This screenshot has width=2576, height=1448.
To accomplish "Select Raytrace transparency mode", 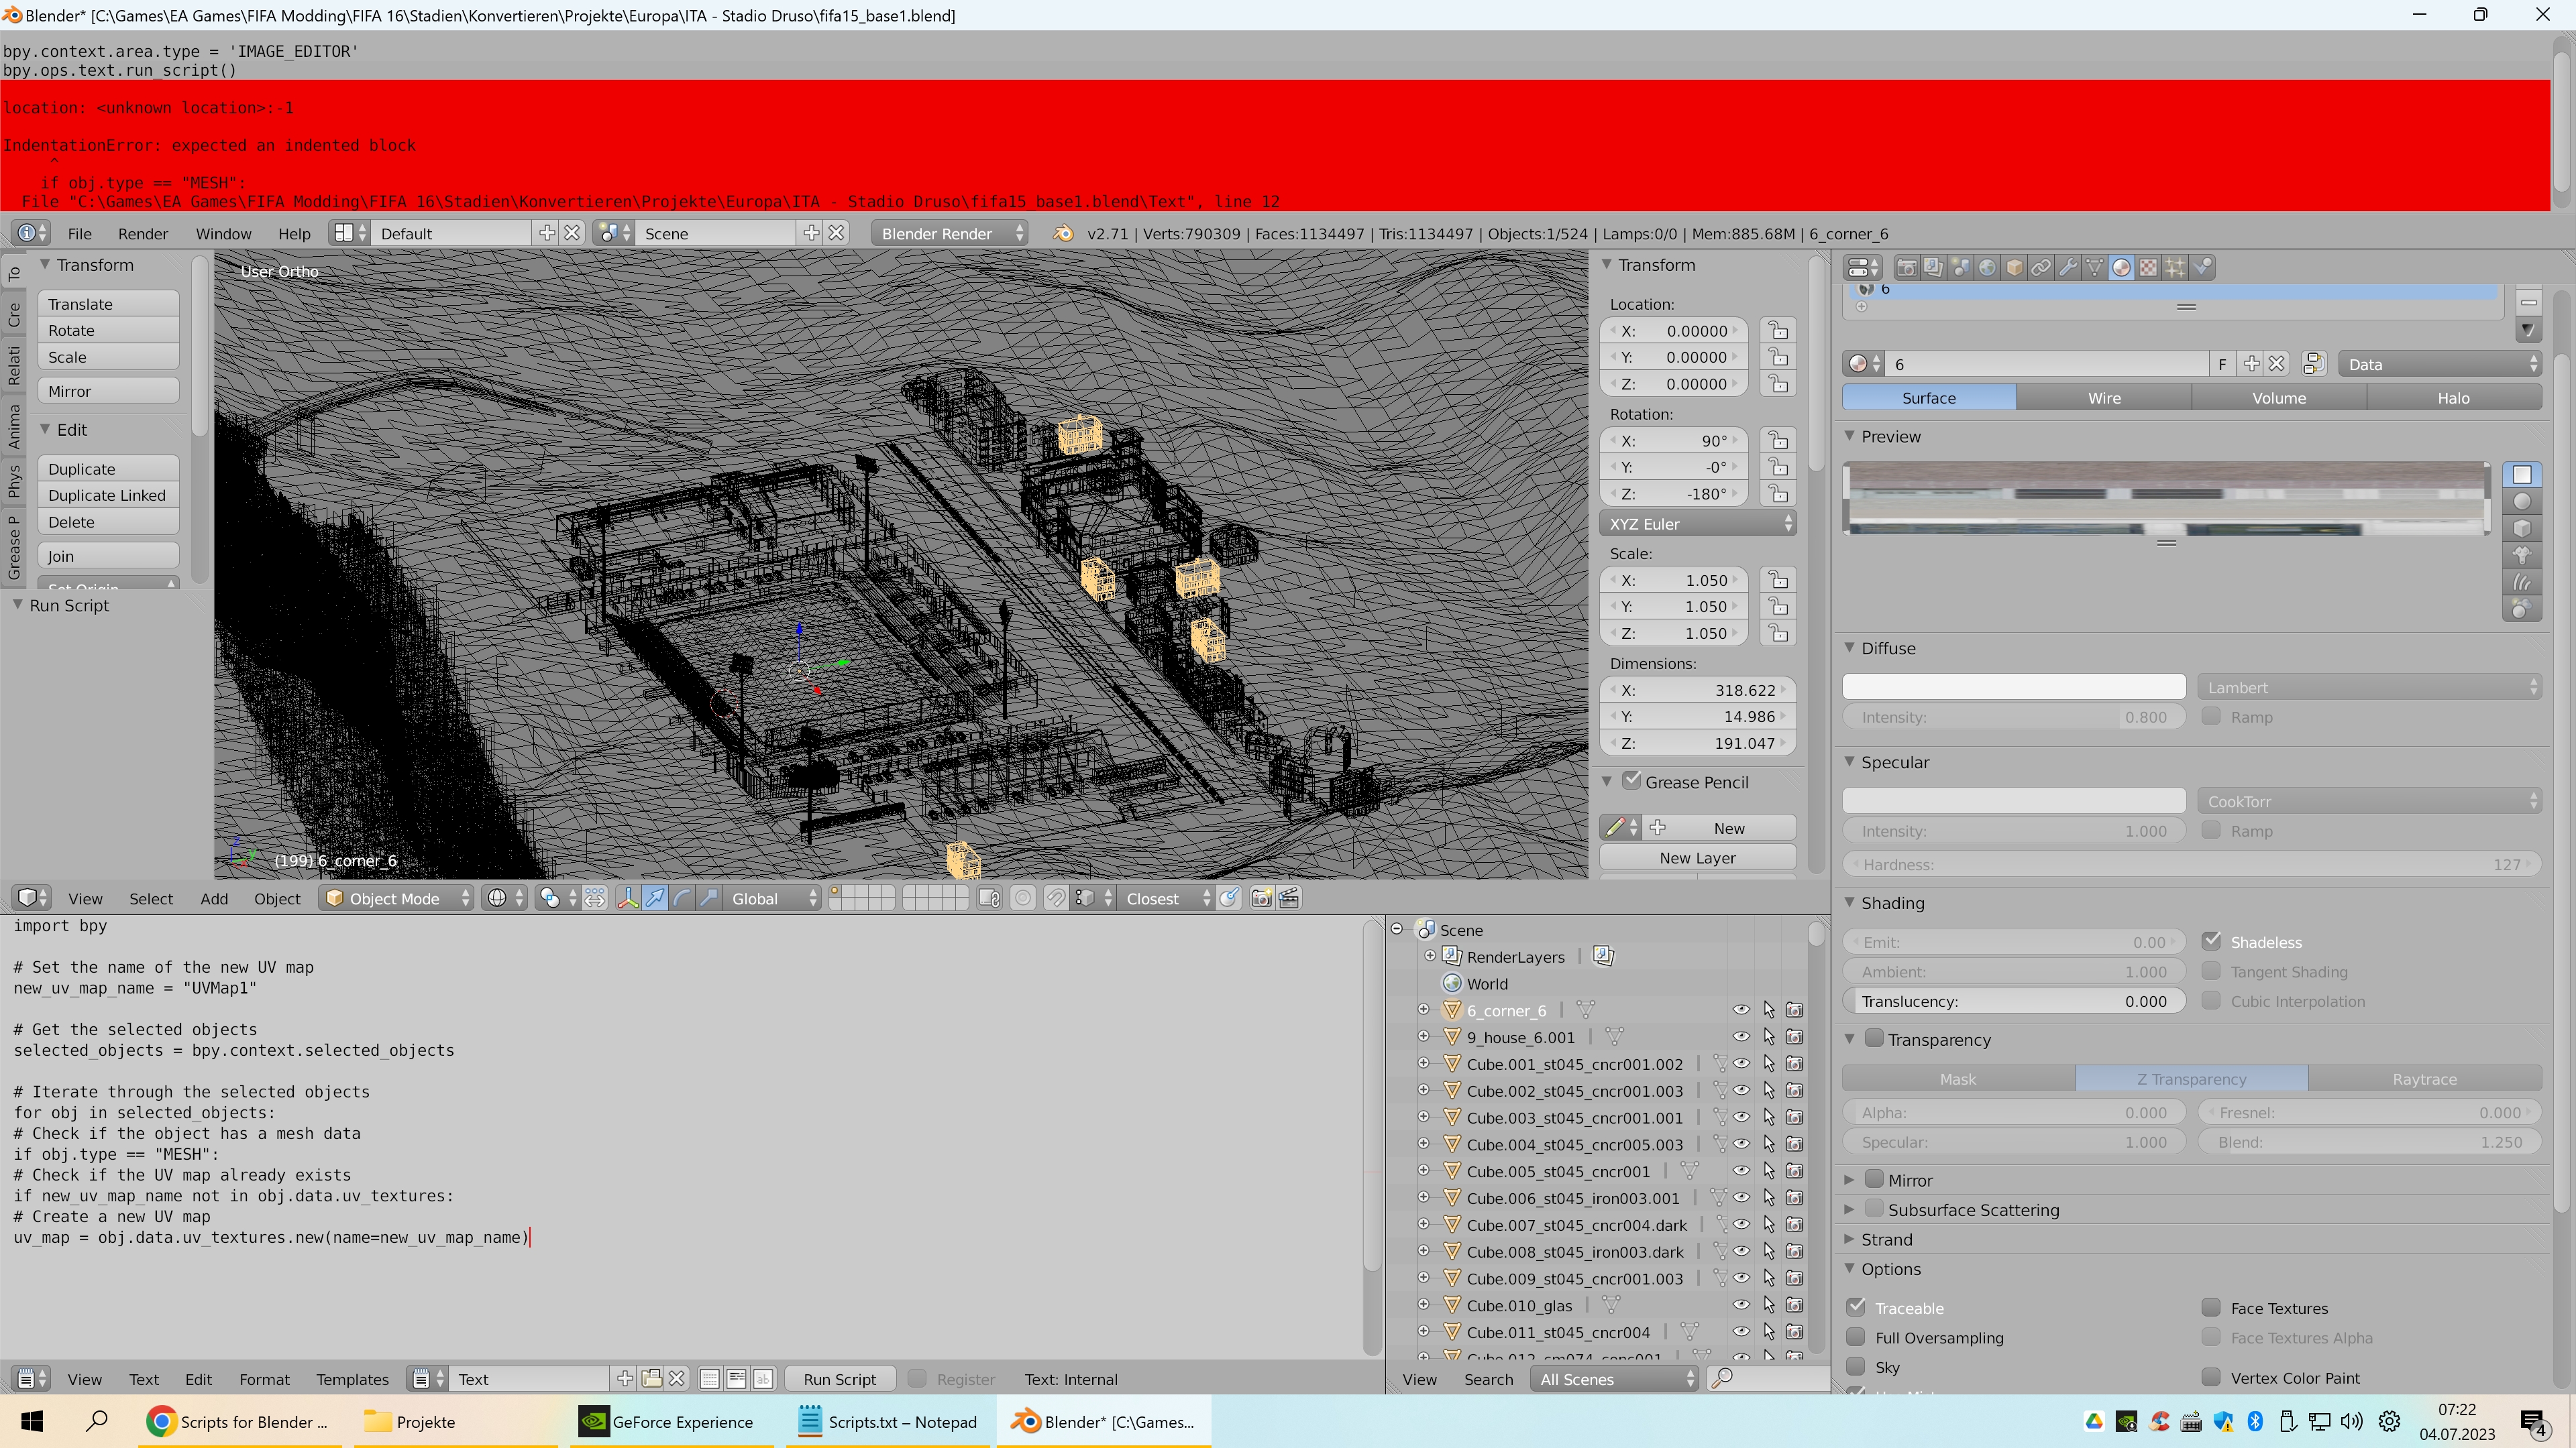I will pos(2425,1079).
